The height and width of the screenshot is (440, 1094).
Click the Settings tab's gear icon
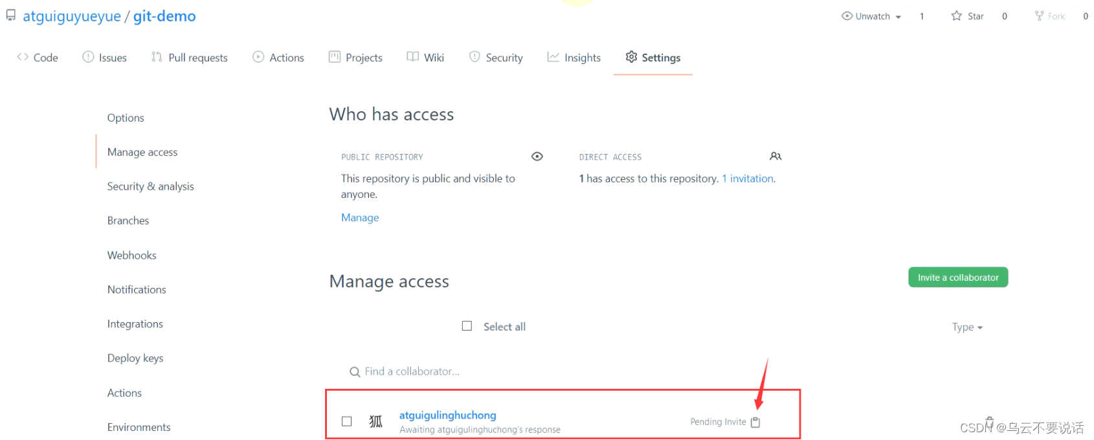pyautogui.click(x=631, y=57)
